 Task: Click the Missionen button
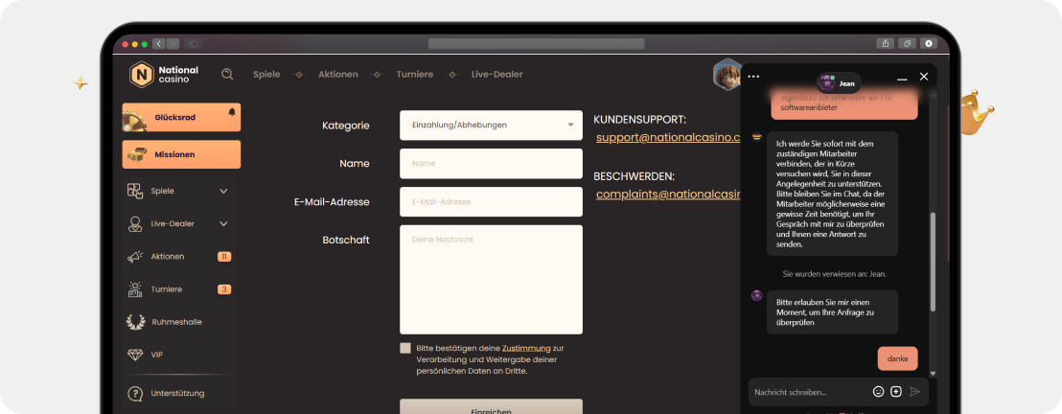181,154
